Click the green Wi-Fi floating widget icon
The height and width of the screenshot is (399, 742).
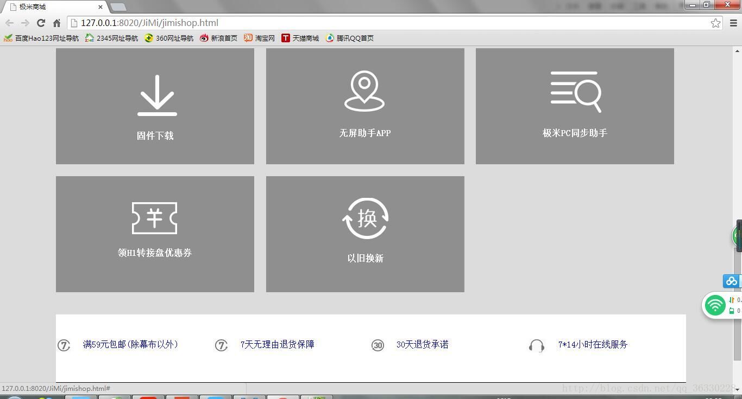click(715, 305)
